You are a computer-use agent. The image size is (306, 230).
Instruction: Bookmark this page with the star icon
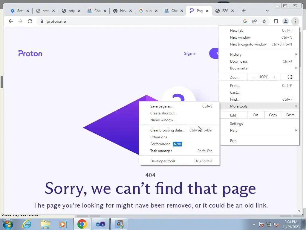point(264,21)
